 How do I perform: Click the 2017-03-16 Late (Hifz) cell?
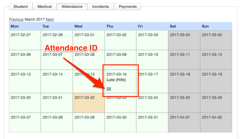tap(120, 79)
